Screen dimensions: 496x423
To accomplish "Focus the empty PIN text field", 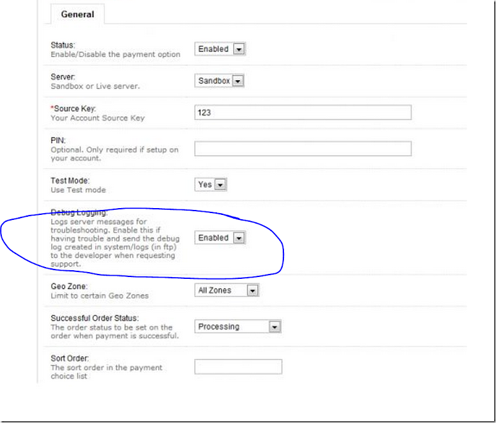I will (303, 148).
